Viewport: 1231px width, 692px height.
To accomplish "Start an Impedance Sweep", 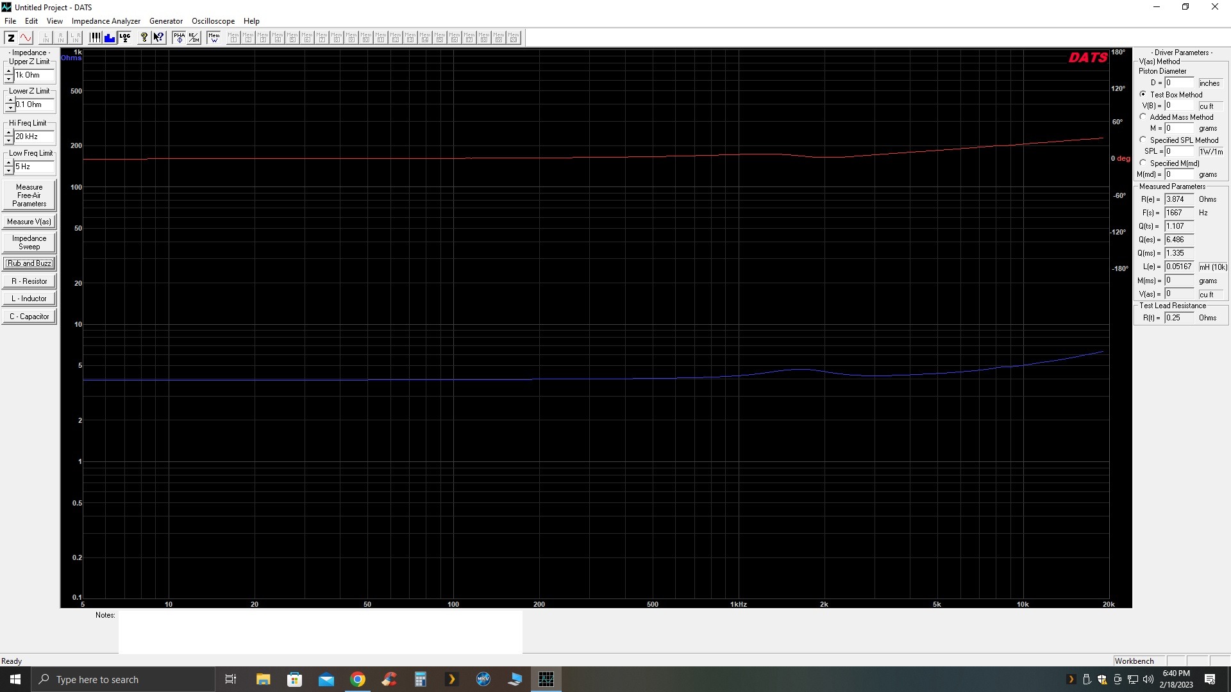I will (x=29, y=242).
